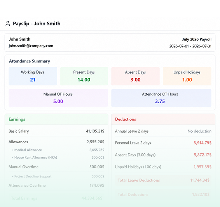Click the 'Total Leave Deductions' label
The image size is (220, 207).
pyautogui.click(x=139, y=180)
